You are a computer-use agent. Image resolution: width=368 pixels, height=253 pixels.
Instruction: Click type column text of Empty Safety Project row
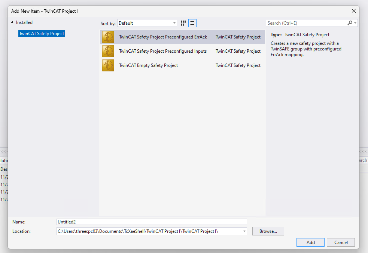(238, 65)
